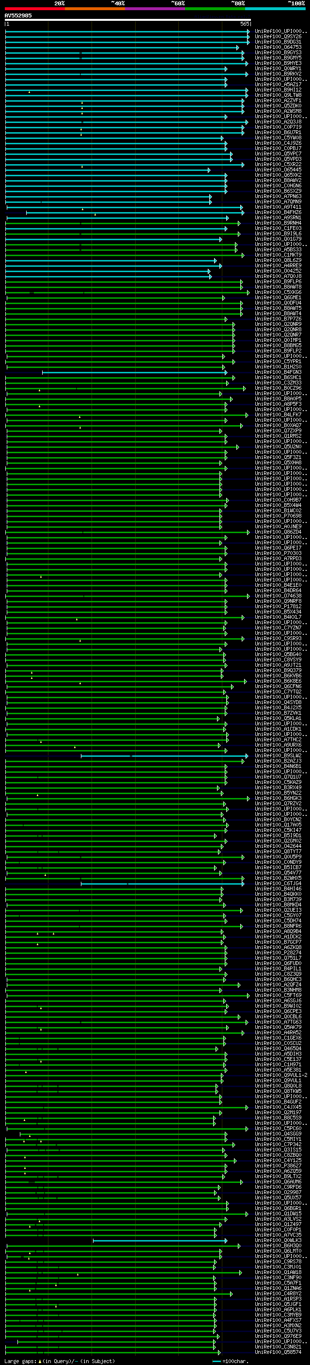Click the Large gaps legend text at bottom
The width and height of the screenshot is (310, 1365).
coord(60,1361)
